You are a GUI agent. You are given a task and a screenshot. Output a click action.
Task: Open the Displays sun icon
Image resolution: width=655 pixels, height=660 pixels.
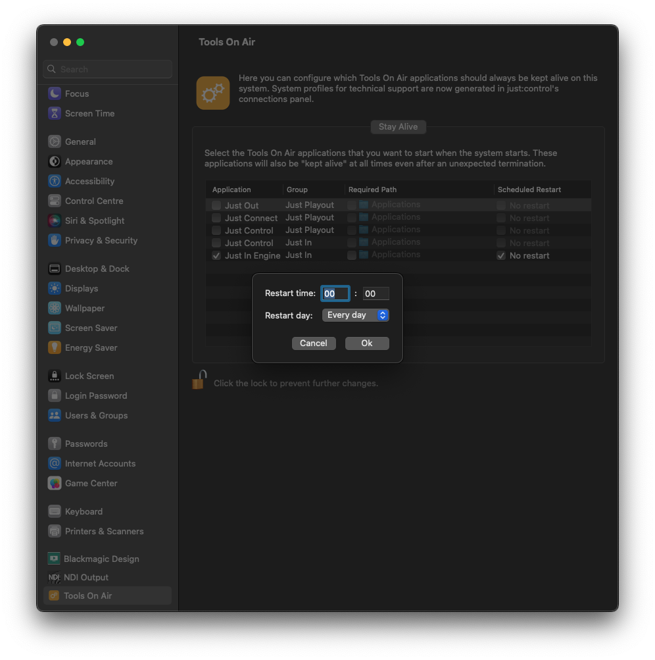pyautogui.click(x=55, y=288)
